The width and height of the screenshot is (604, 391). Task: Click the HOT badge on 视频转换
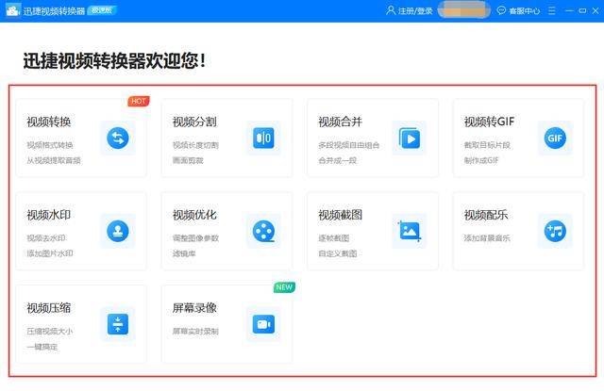[139, 101]
